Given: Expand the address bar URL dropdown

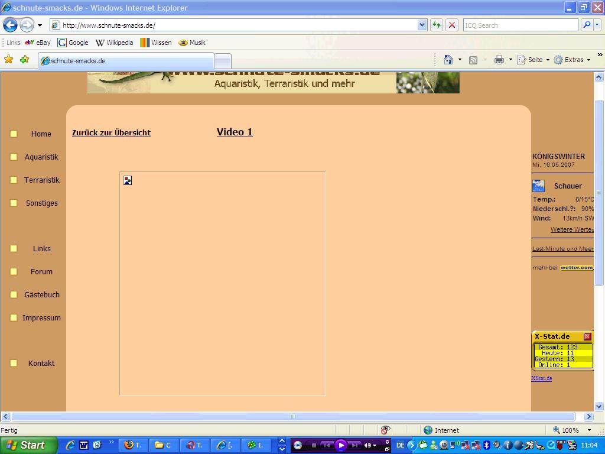Looking at the screenshot, I should pyautogui.click(x=422, y=25).
